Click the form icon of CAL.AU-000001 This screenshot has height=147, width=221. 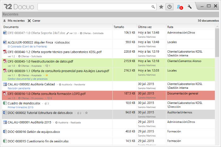5,122
